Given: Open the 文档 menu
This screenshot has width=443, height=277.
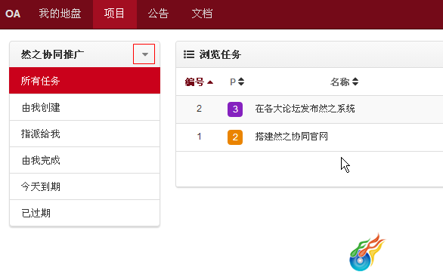Looking at the screenshot, I should pyautogui.click(x=202, y=14).
